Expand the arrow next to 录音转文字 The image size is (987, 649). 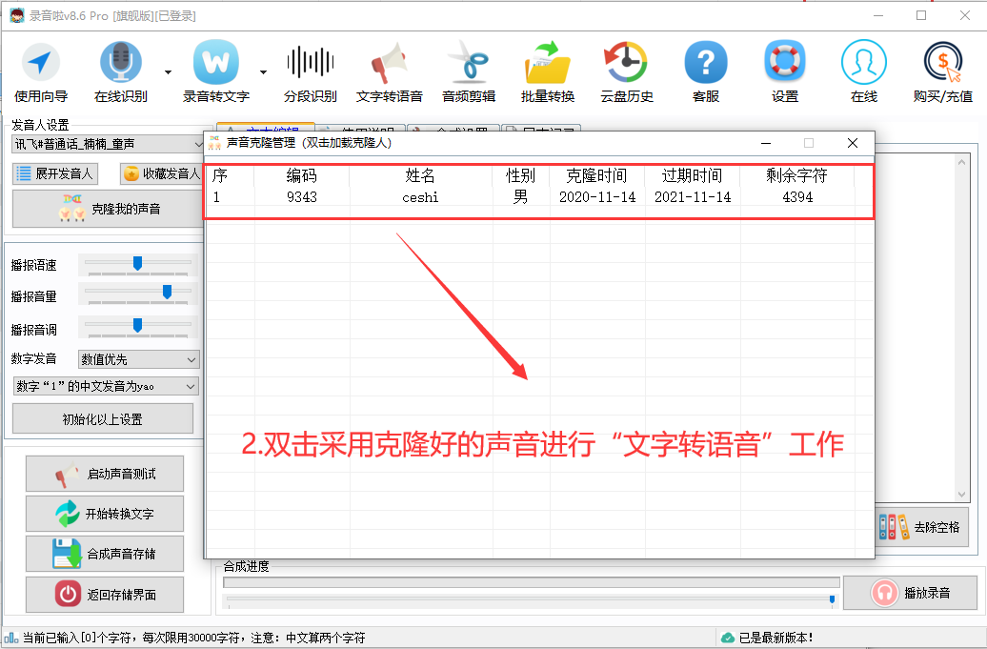[263, 72]
